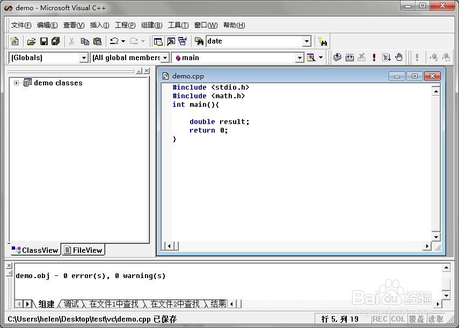This screenshot has height=328, width=459.
Task: Click the Build icon
Action: coord(350,57)
